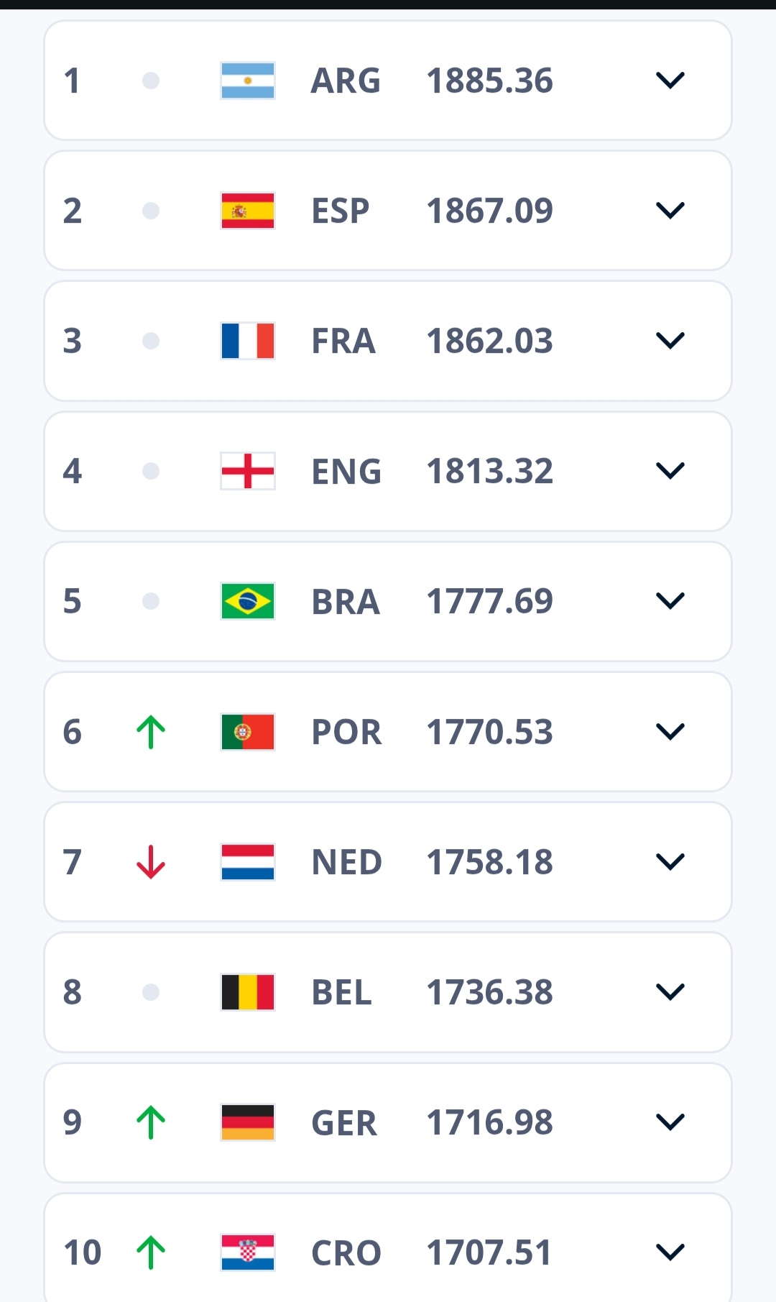Click the Brazil flag icon

pyautogui.click(x=248, y=601)
